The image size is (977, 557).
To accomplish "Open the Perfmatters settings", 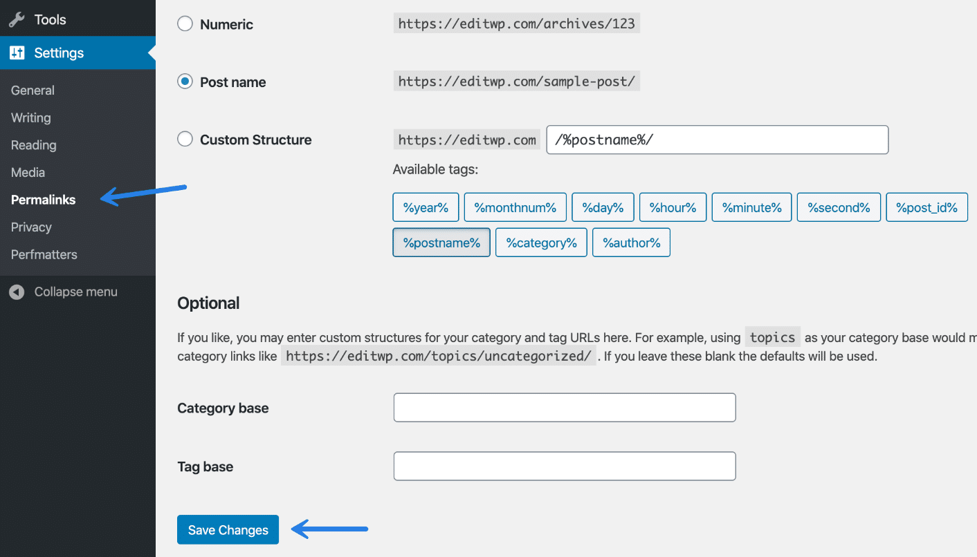I will pyautogui.click(x=44, y=254).
